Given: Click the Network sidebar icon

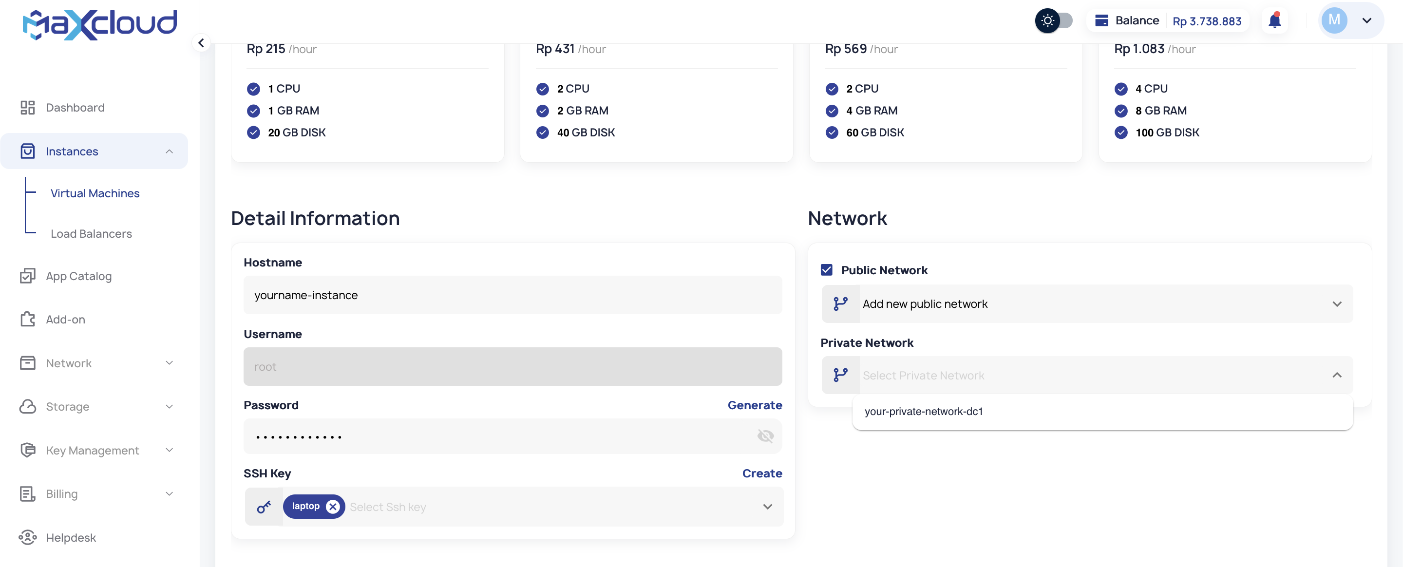Looking at the screenshot, I should tap(27, 363).
